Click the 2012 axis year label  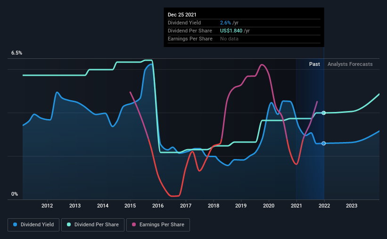pos(47,206)
